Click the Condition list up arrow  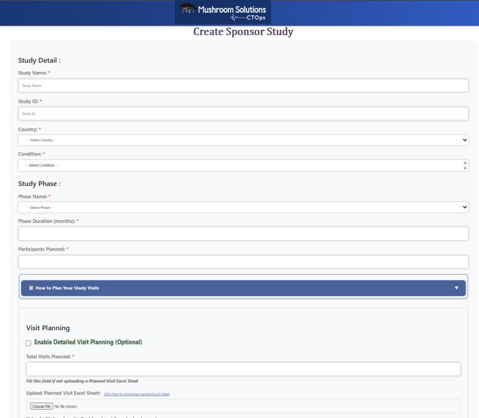coord(464,163)
